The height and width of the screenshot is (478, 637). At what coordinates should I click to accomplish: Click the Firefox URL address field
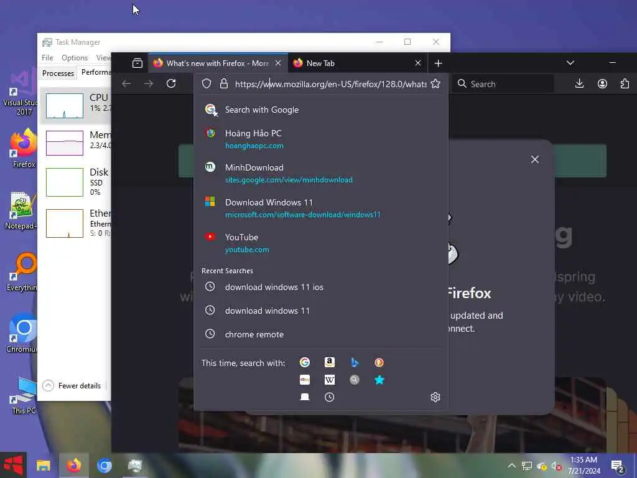tap(330, 84)
